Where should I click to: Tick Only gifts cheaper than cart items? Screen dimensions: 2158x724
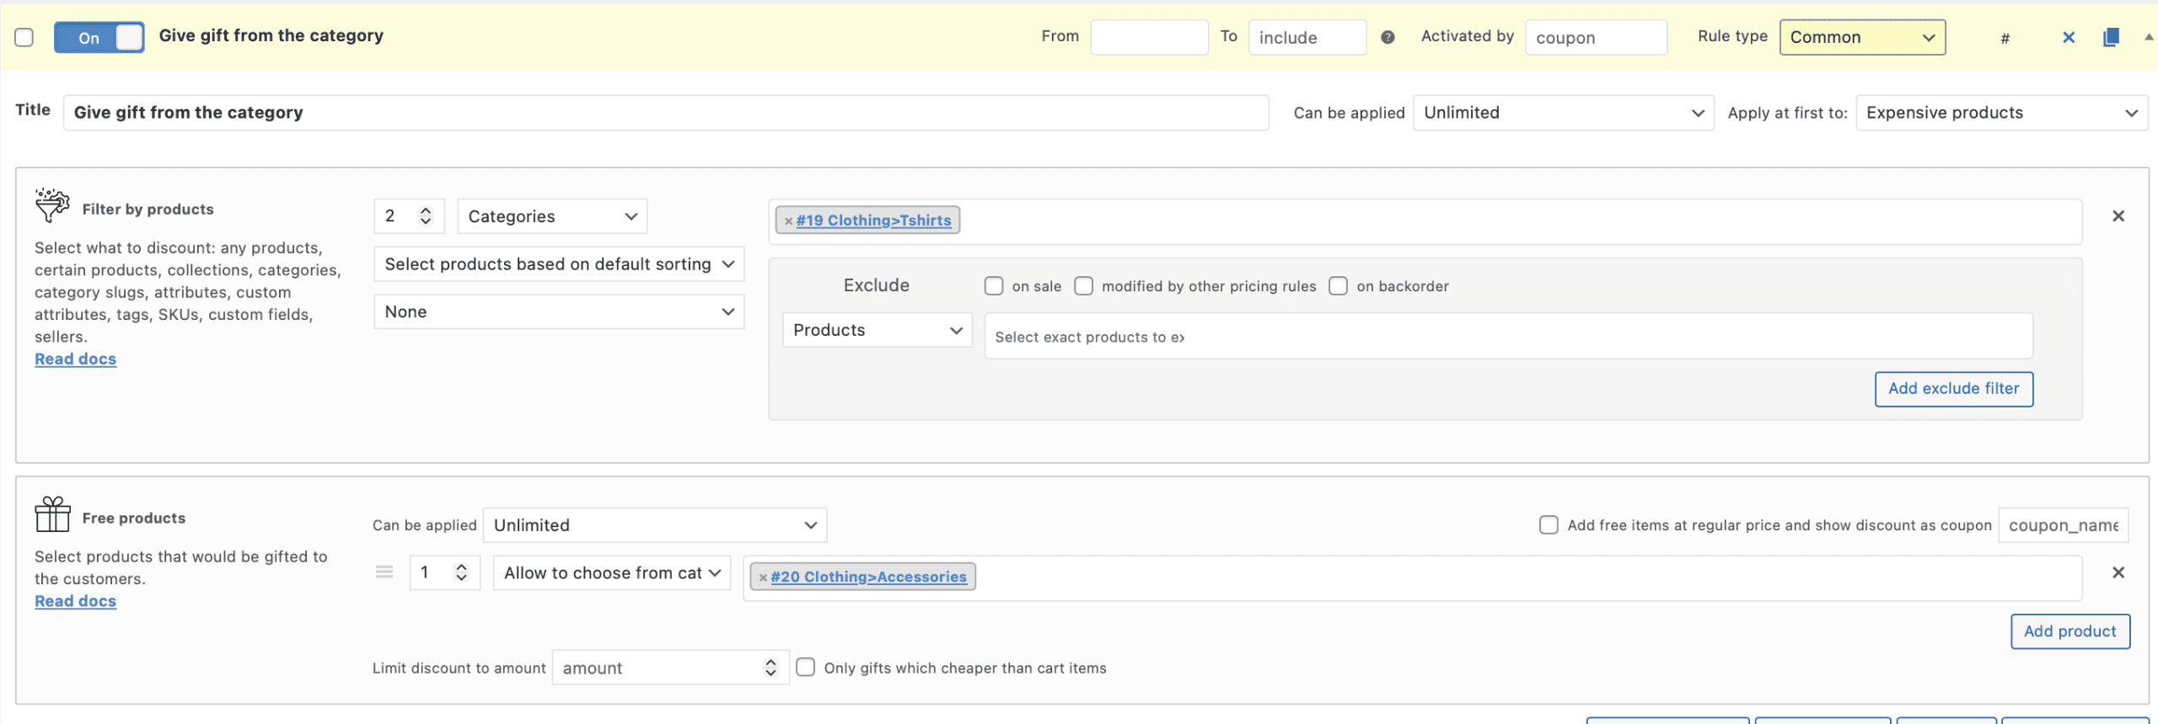point(806,668)
